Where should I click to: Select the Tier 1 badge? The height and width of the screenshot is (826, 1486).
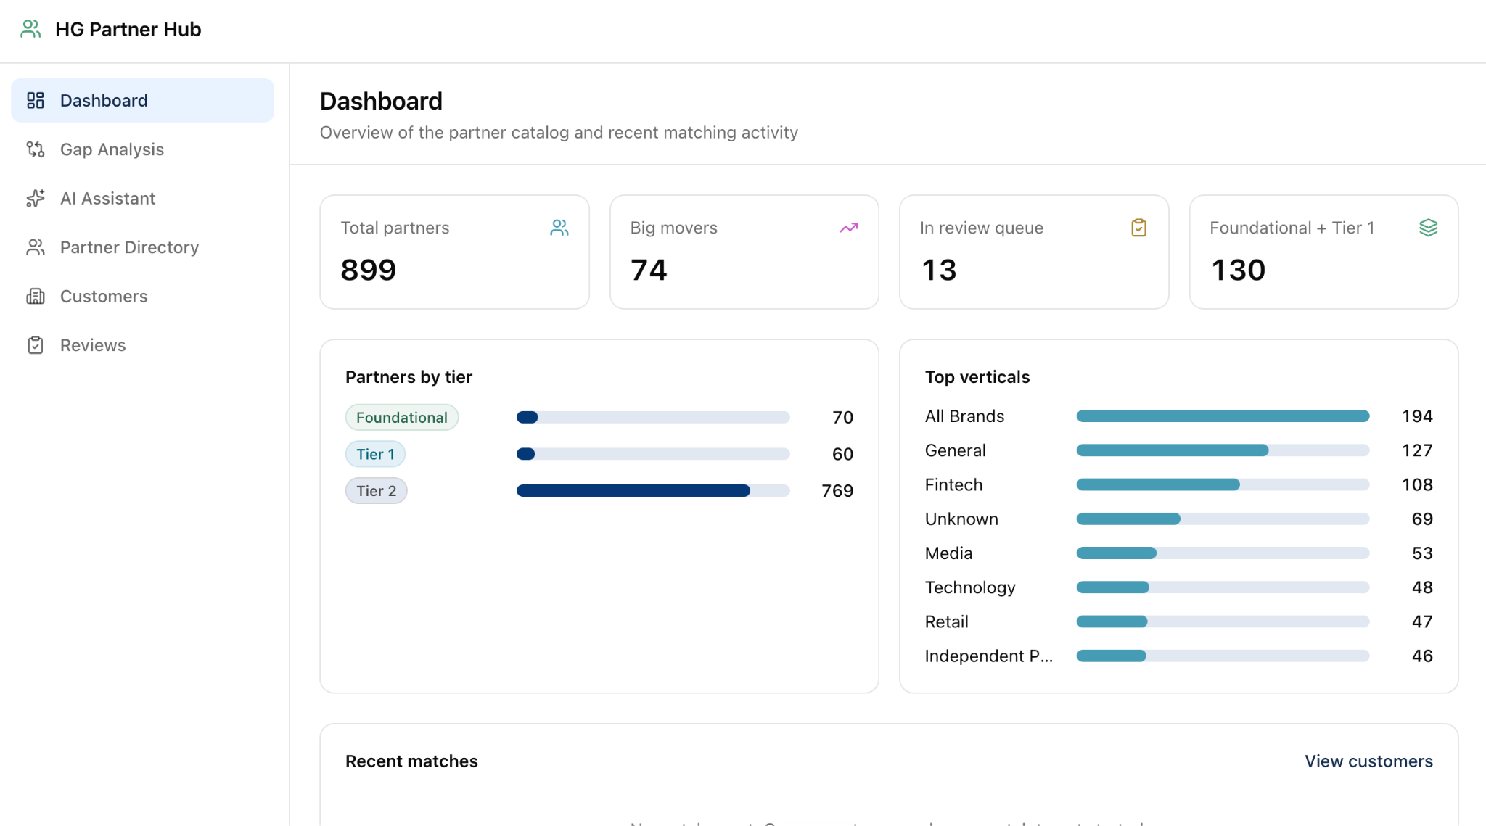(x=375, y=454)
